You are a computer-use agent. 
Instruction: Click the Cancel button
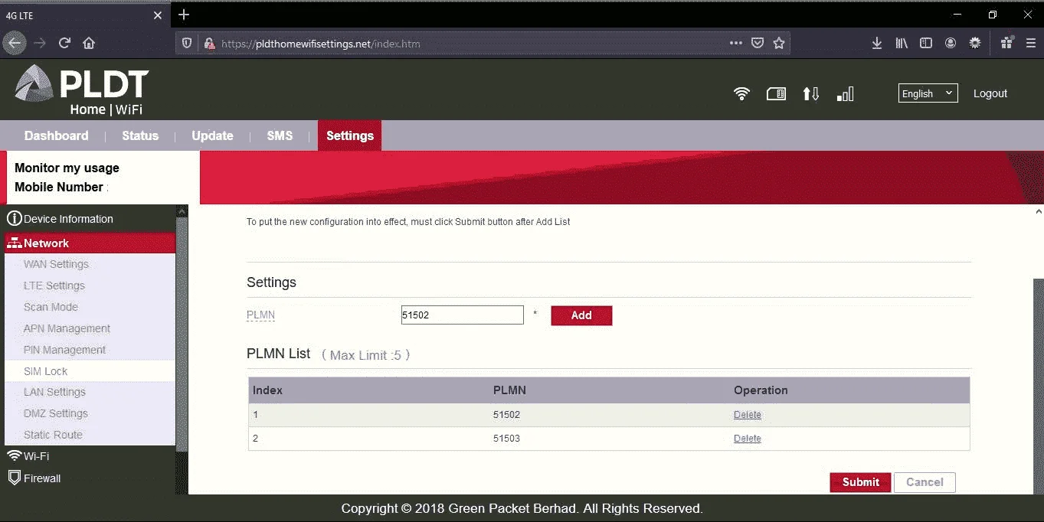pos(925,482)
